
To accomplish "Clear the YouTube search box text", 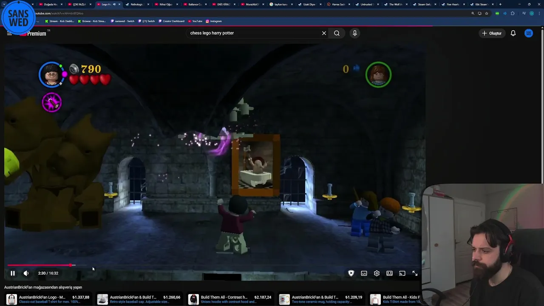I will [x=324, y=33].
